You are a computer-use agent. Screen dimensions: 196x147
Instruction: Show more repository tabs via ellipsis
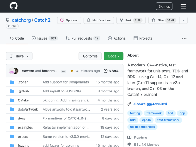pyautogui.click(x=184, y=38)
